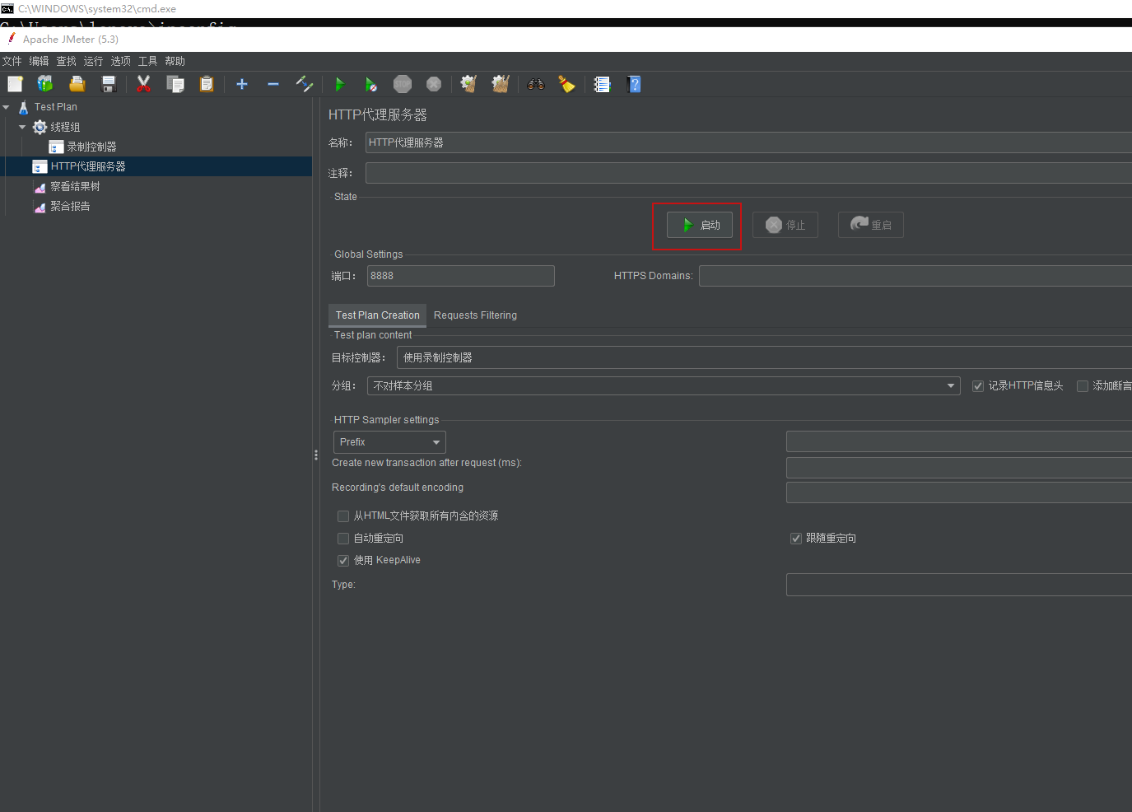Click the Start no pauses toolbar icon
Image resolution: width=1132 pixels, height=812 pixels.
[x=371, y=84]
